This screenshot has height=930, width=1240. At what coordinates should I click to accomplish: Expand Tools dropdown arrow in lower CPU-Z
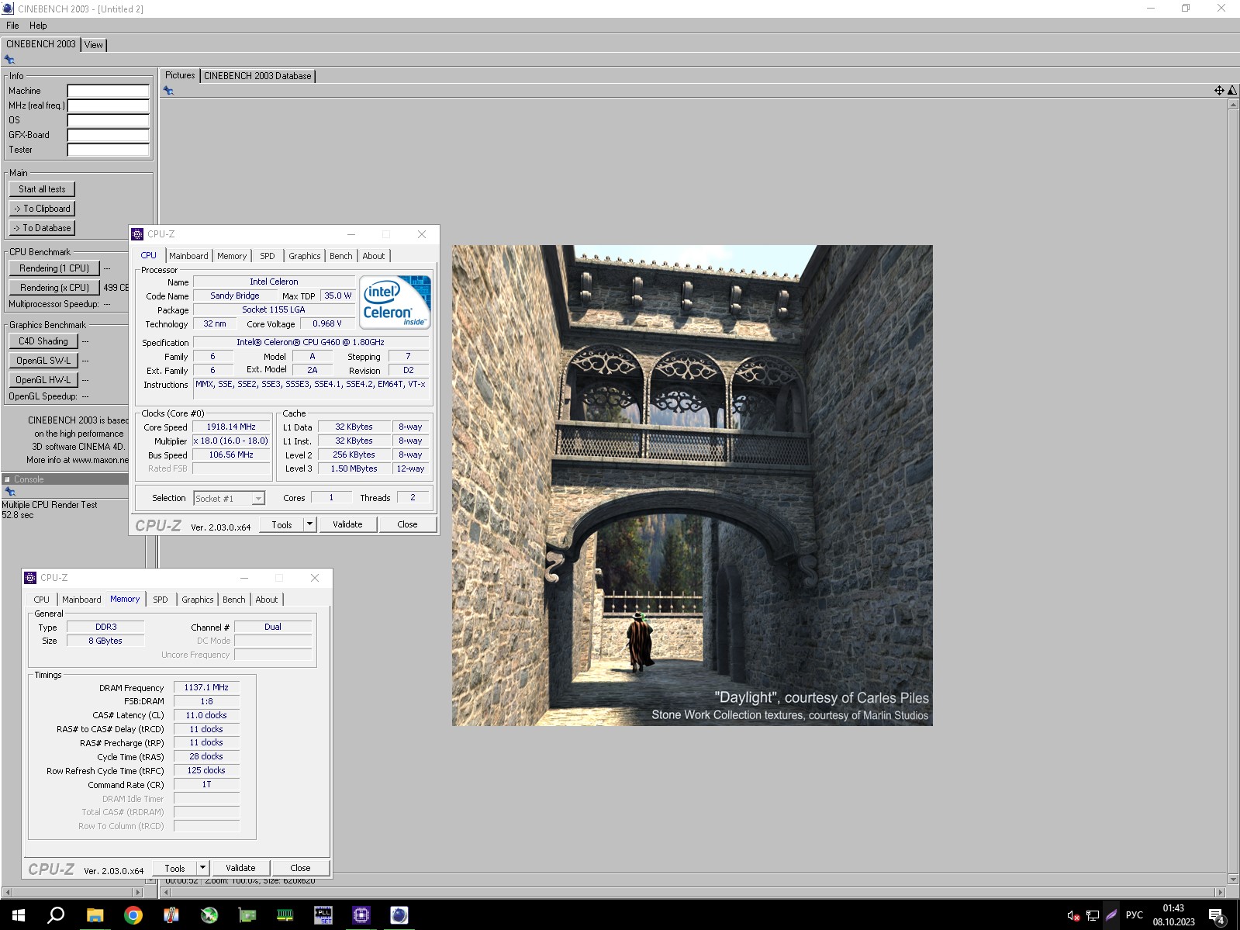coord(202,868)
